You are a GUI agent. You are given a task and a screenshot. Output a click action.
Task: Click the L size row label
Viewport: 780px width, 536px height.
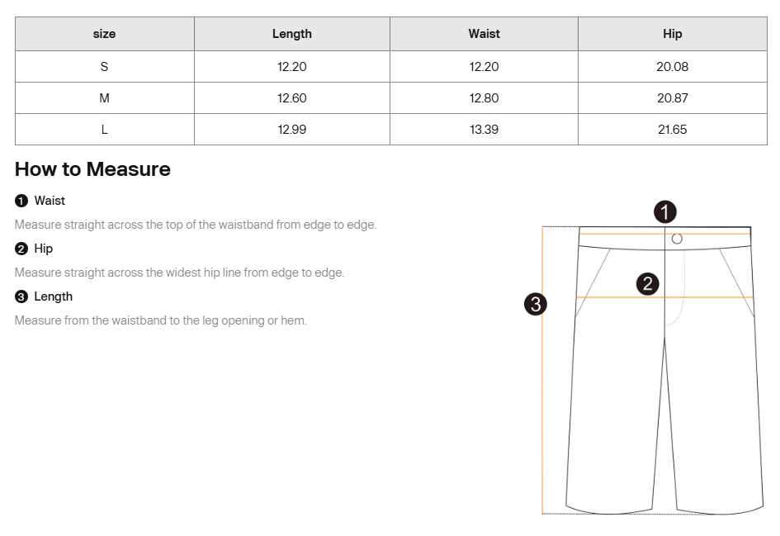pos(104,130)
